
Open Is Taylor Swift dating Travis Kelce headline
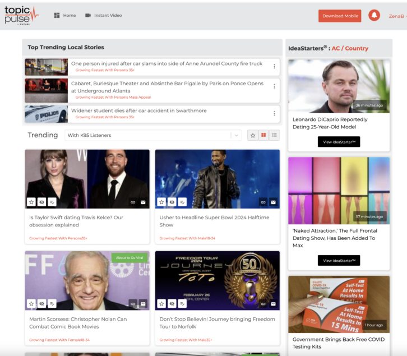76,221
